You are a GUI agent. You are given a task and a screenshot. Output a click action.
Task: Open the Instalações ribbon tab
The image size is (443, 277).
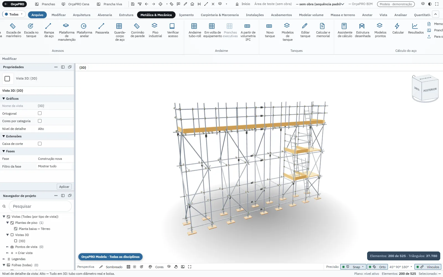254,15
